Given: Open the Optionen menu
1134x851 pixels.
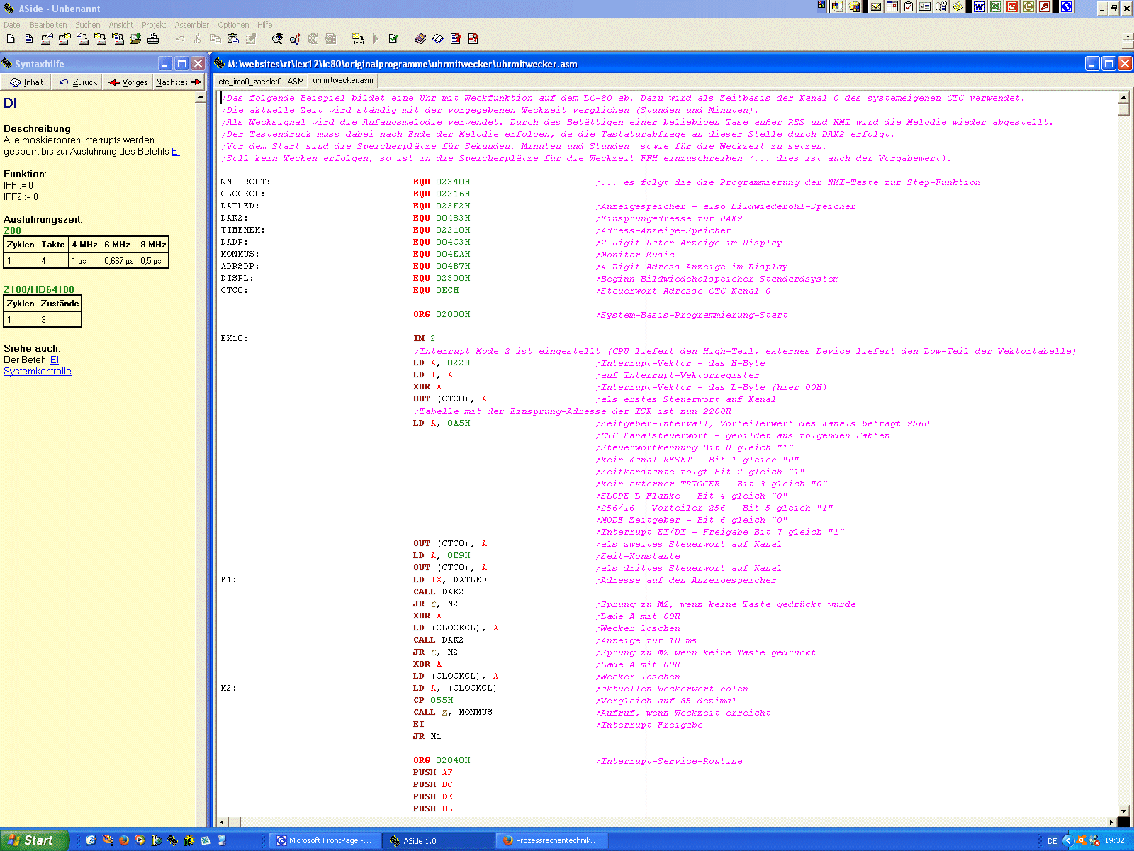Looking at the screenshot, I should (233, 25).
